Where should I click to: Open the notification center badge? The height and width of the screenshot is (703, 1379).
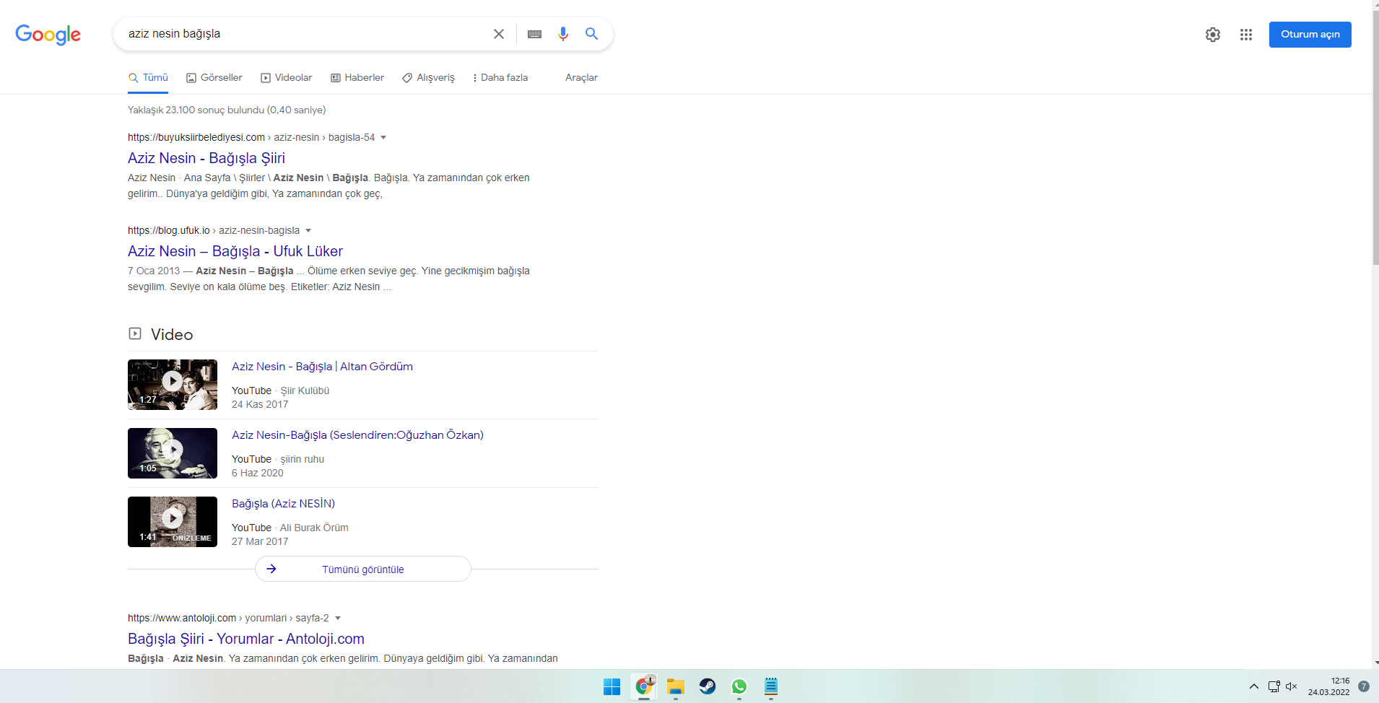pyautogui.click(x=1364, y=686)
